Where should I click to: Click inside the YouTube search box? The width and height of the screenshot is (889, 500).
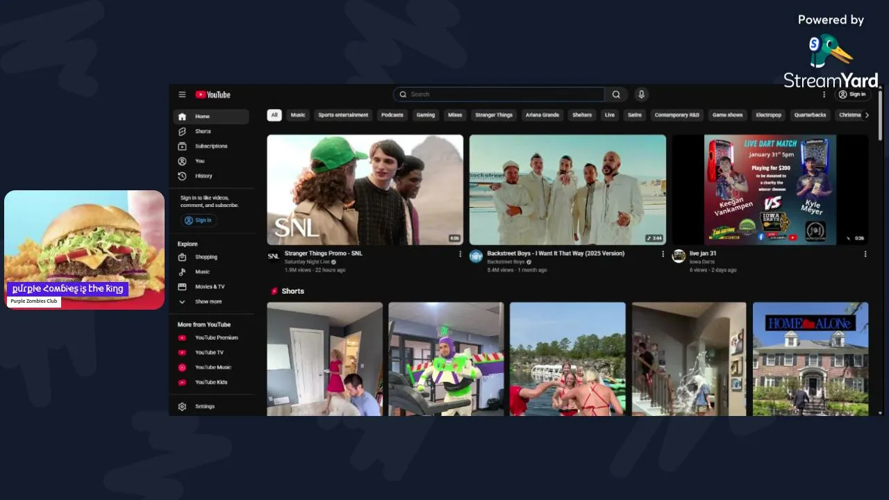click(499, 94)
